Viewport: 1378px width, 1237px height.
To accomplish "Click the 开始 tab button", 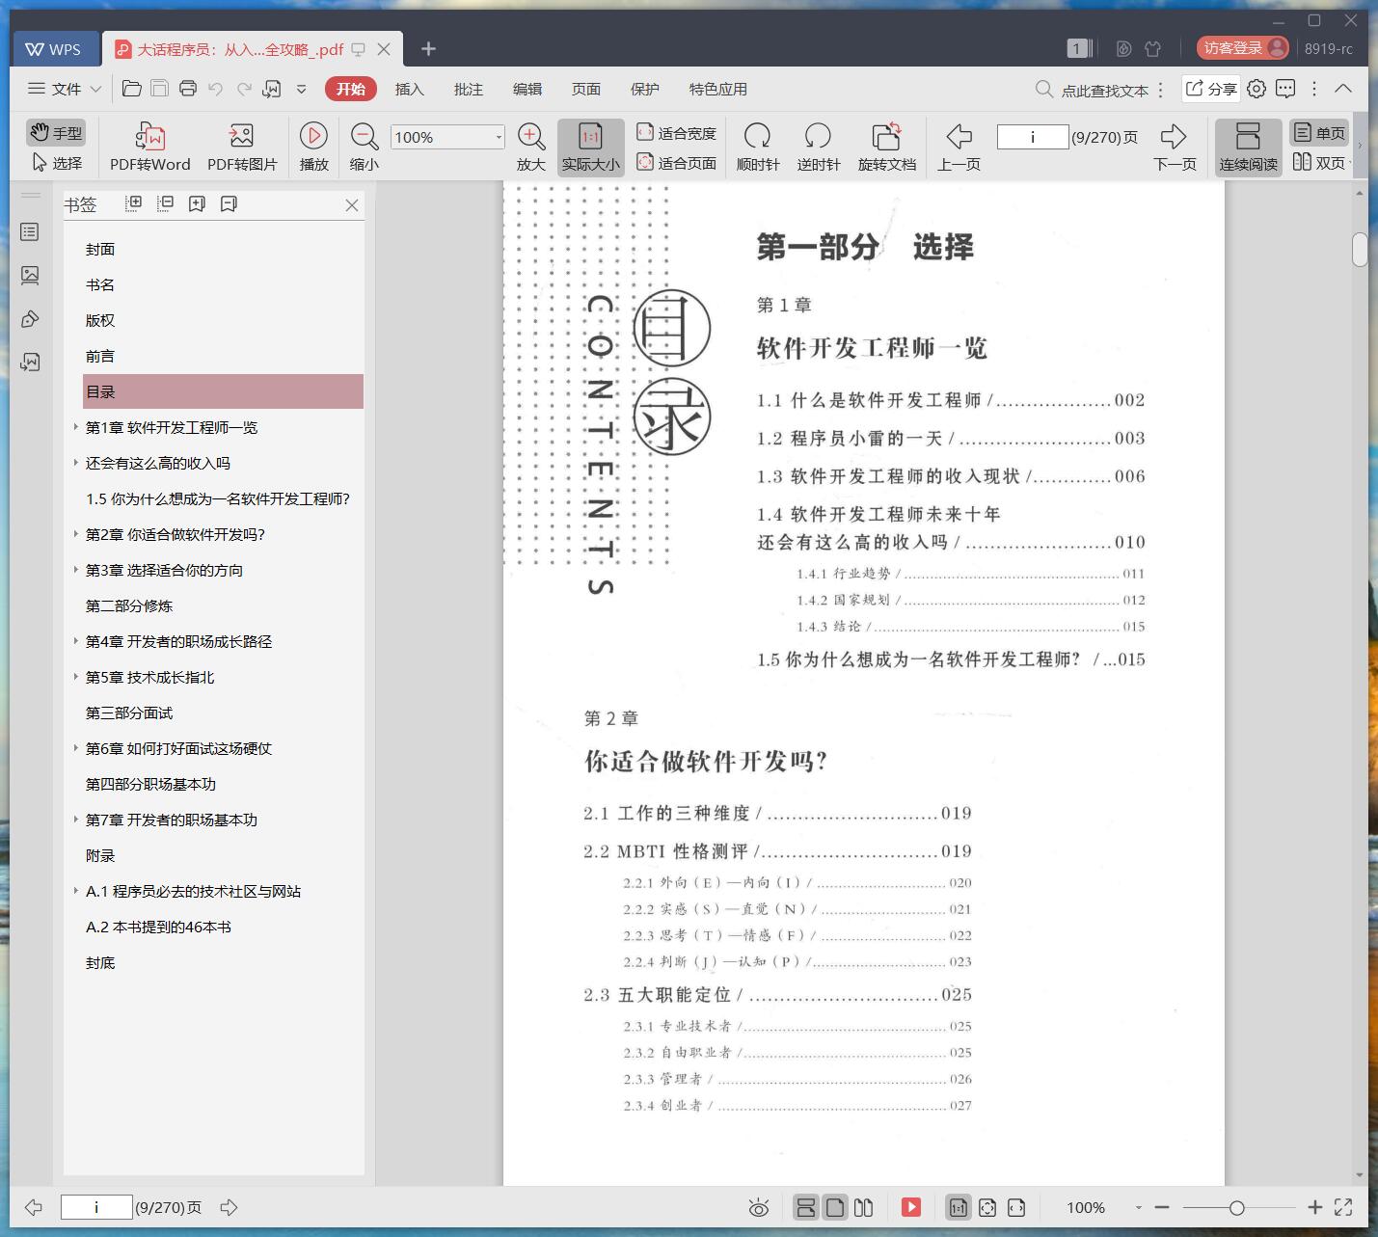I will 350,89.
